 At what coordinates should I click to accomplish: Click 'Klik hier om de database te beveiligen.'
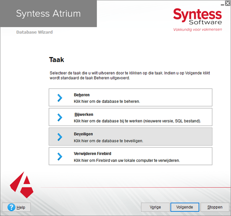pyautogui.click(x=108, y=141)
